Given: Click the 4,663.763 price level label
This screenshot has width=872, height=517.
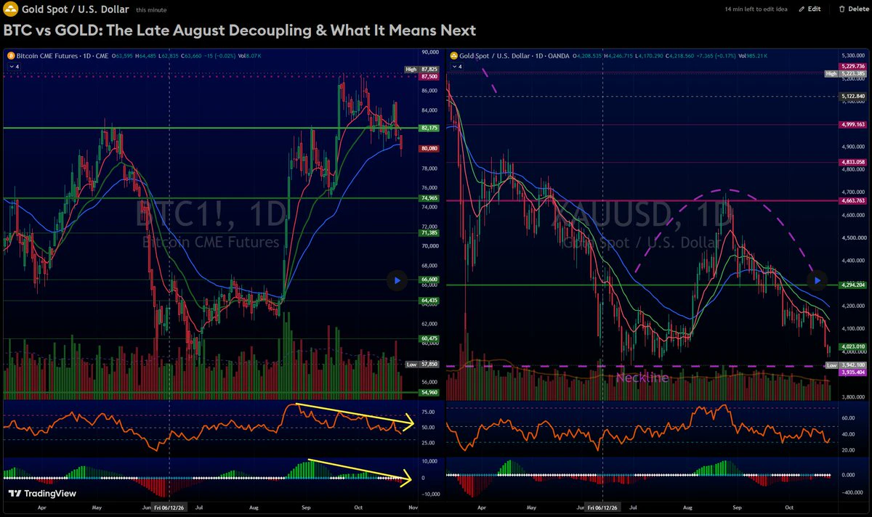Looking at the screenshot, I should [x=851, y=200].
